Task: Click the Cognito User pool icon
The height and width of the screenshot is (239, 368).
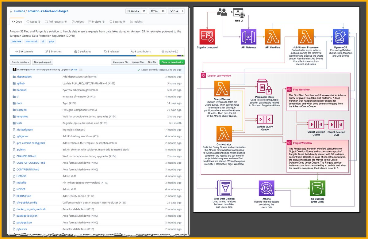Action: (207, 37)
